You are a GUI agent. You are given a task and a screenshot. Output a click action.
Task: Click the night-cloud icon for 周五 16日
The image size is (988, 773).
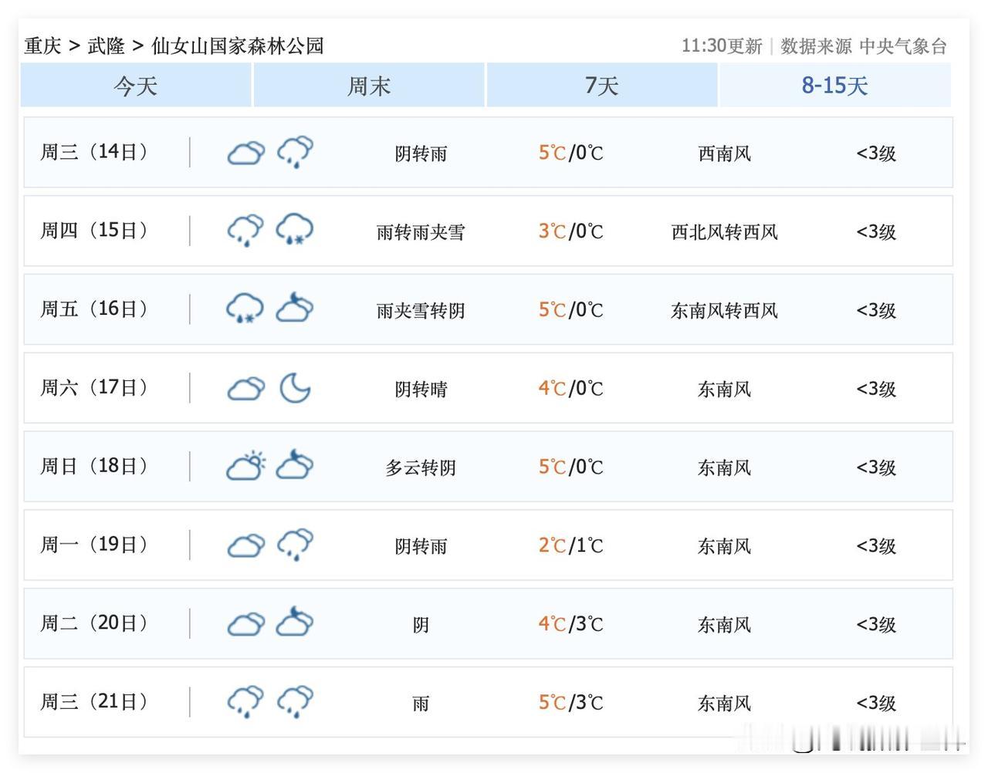tap(295, 309)
